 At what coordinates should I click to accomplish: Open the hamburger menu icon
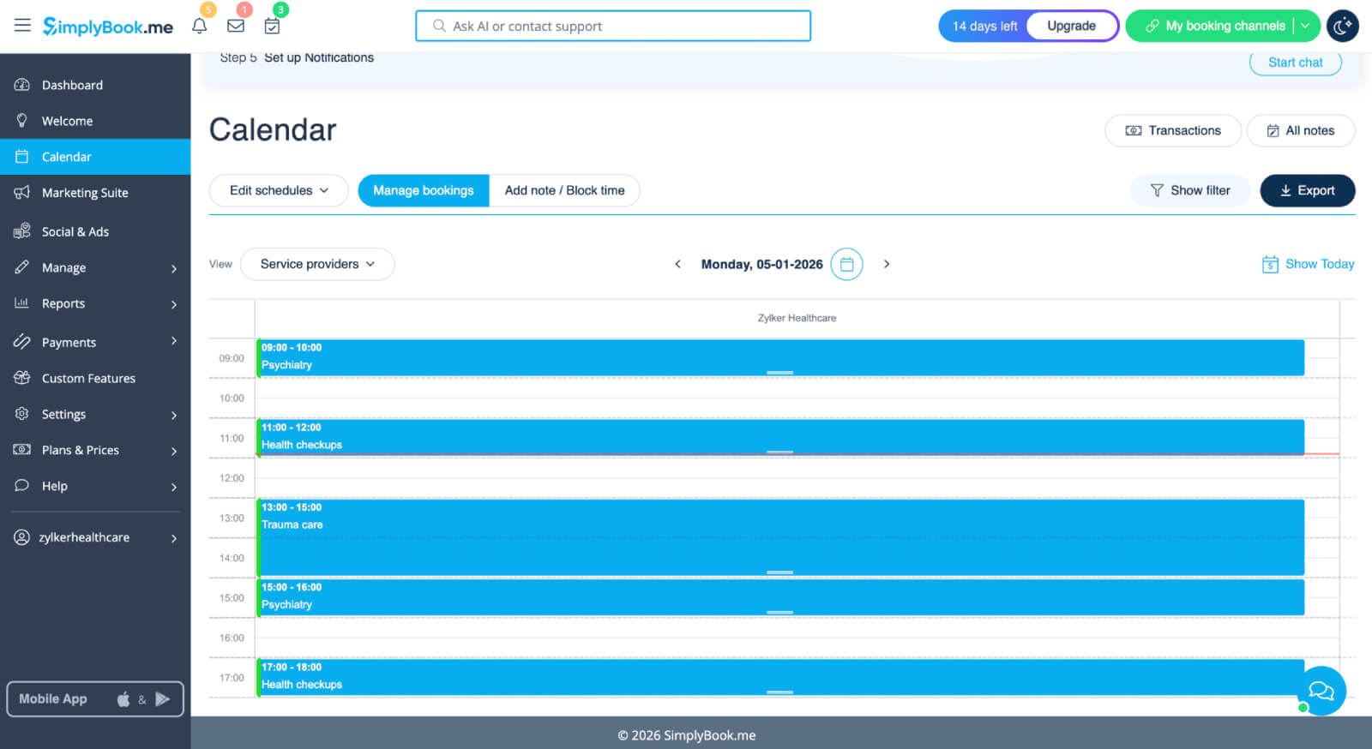[22, 26]
